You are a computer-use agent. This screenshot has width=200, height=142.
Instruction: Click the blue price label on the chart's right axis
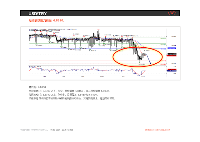[172, 48]
